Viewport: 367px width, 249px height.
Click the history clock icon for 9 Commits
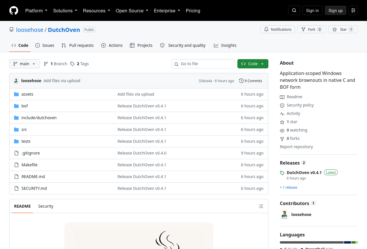coord(241,81)
